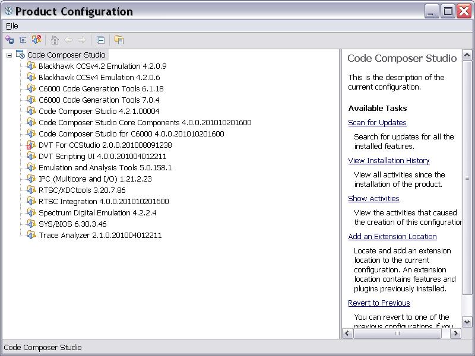This screenshot has width=475, height=356.
Task: Click the Show Activities link
Action: tap(373, 199)
